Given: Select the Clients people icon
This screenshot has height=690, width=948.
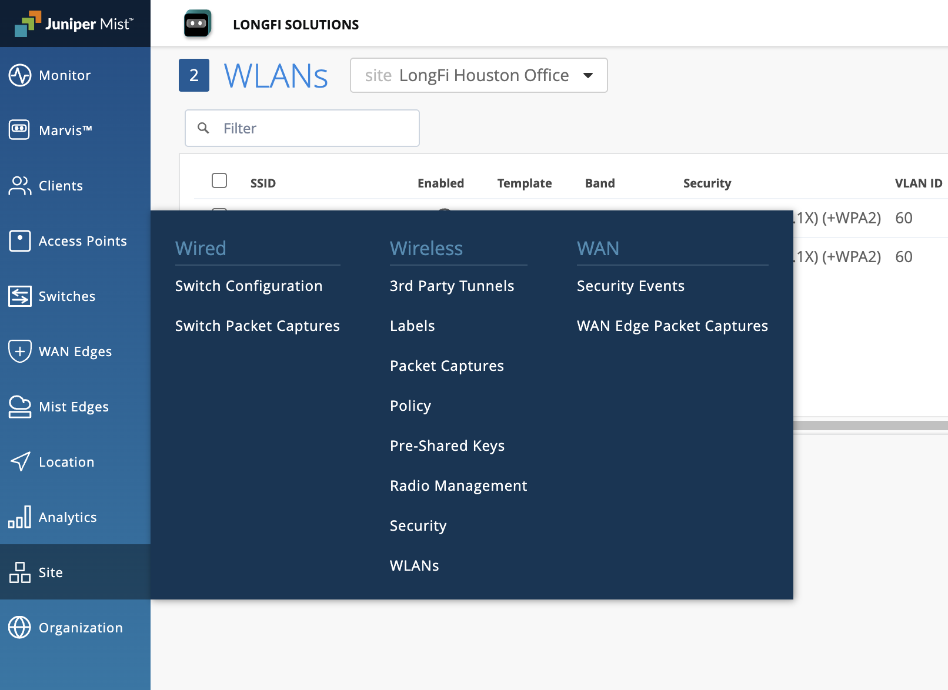Looking at the screenshot, I should click(x=20, y=185).
